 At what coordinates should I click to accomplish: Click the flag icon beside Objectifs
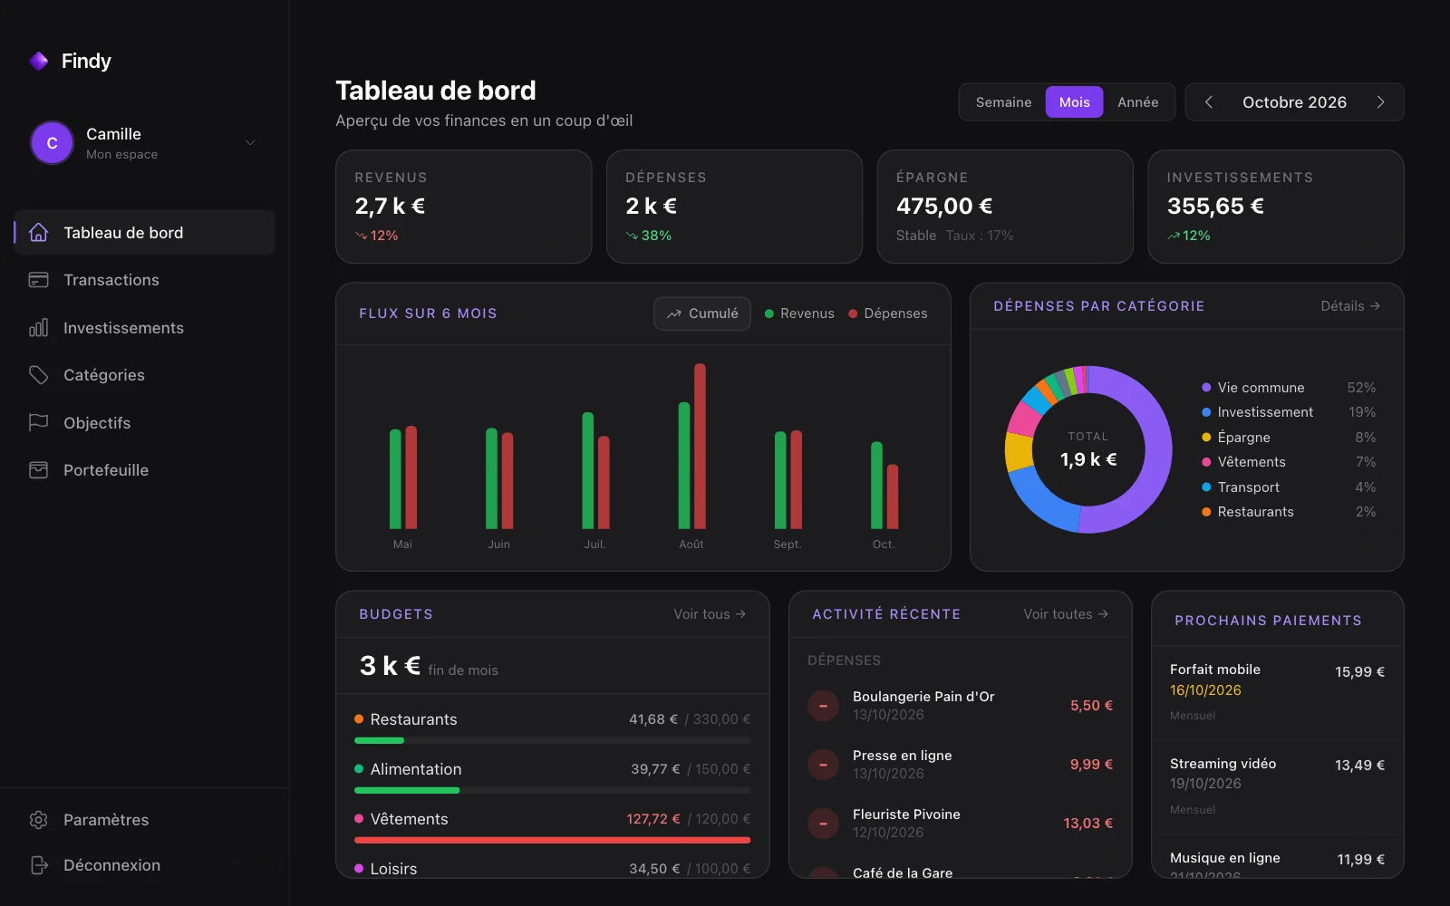38,423
